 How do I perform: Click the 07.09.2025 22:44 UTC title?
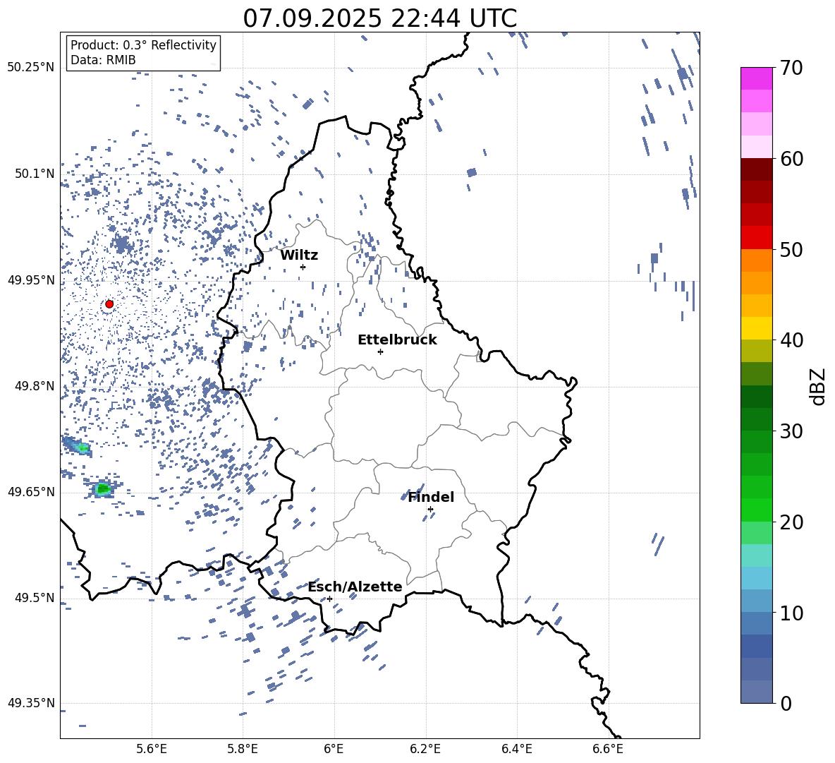[379, 18]
